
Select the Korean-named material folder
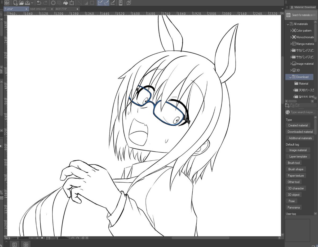tap(305, 97)
